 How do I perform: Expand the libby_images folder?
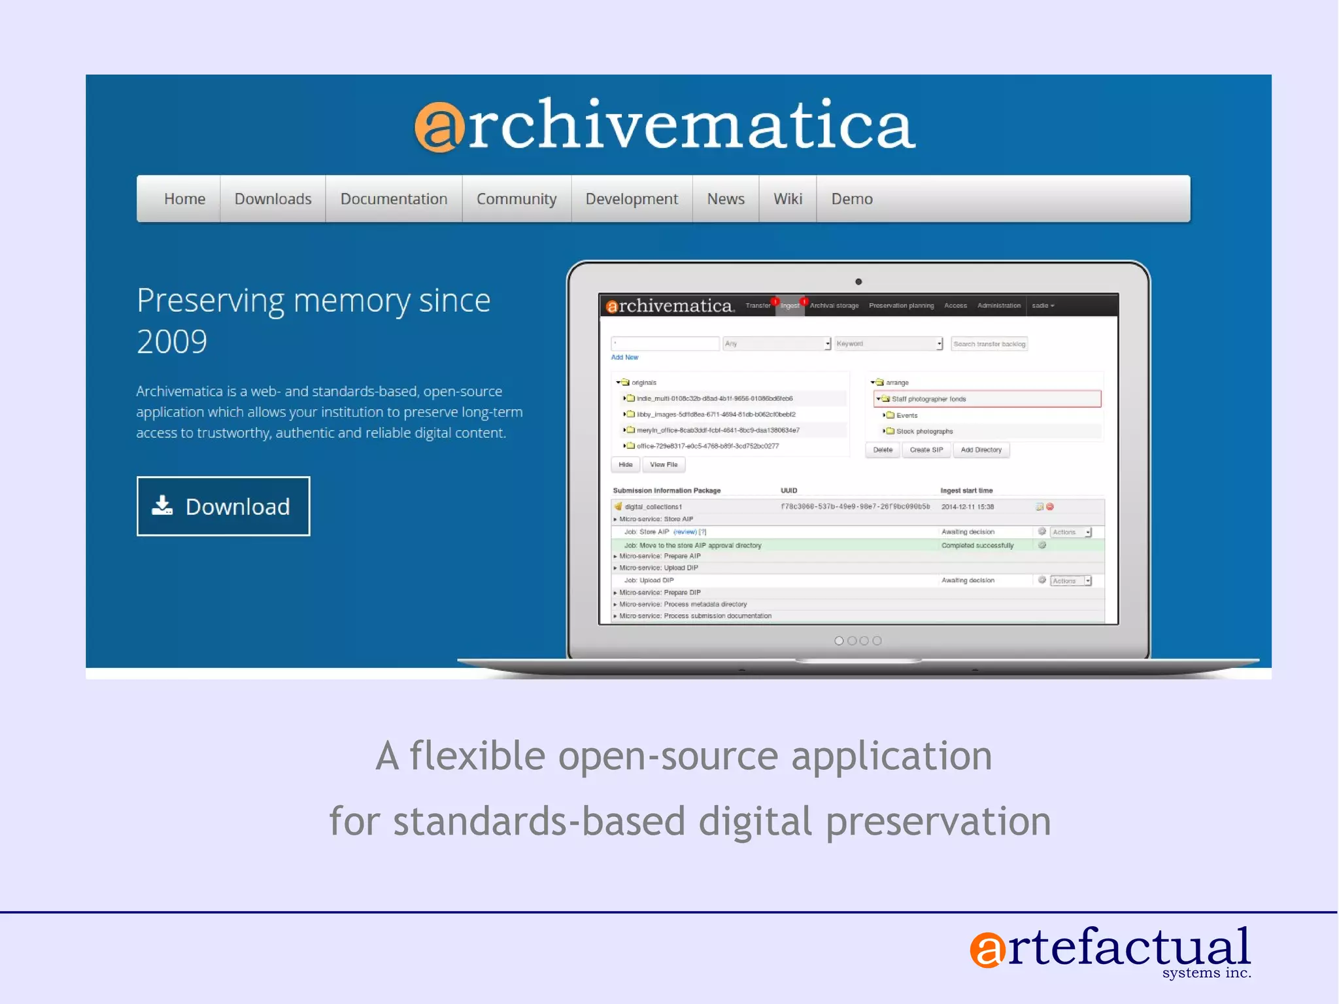coord(624,413)
